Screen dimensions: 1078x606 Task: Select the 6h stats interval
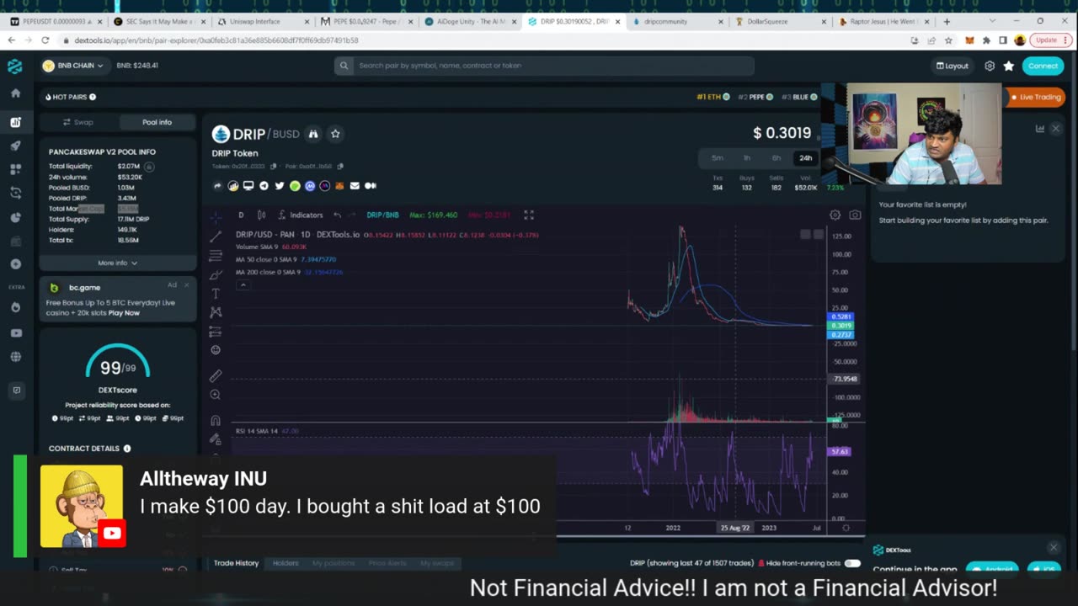(x=776, y=158)
